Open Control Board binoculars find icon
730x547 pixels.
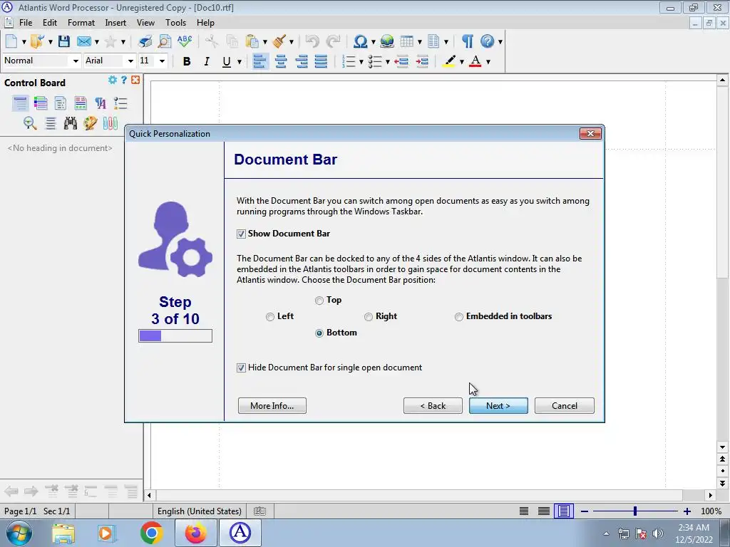71,123
